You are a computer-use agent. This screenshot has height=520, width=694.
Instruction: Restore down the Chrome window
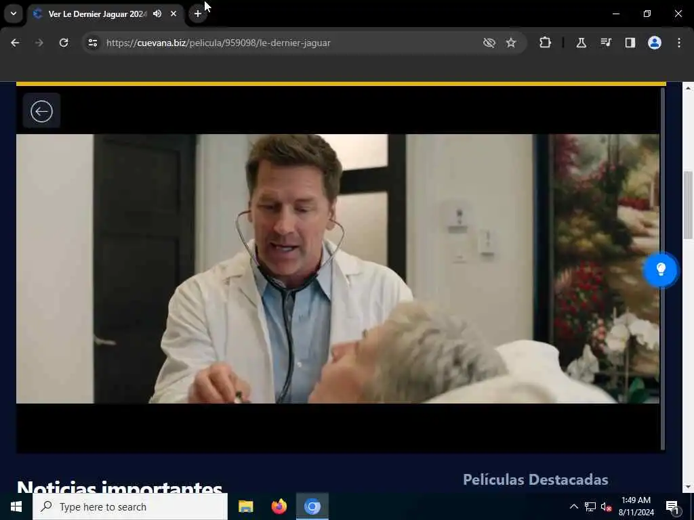(647, 14)
